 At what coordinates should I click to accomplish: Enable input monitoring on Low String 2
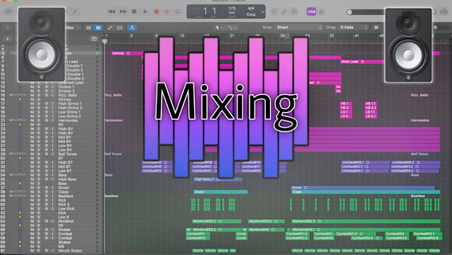click(x=53, y=116)
